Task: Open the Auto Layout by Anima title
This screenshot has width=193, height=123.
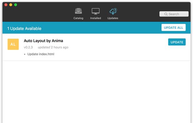Action: point(43,41)
